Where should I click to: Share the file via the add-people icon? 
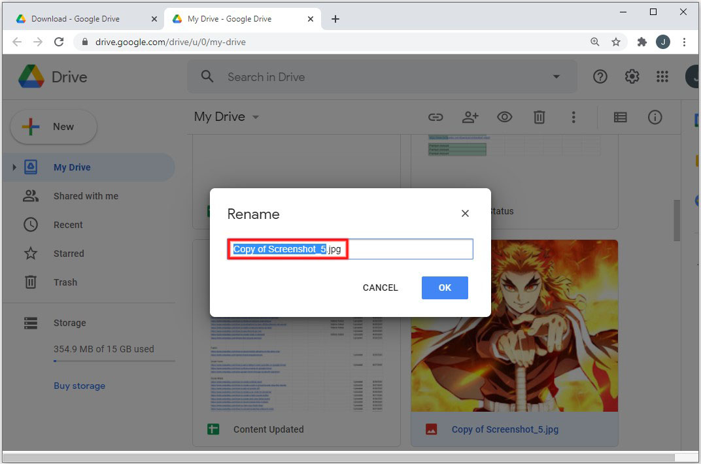coord(470,117)
